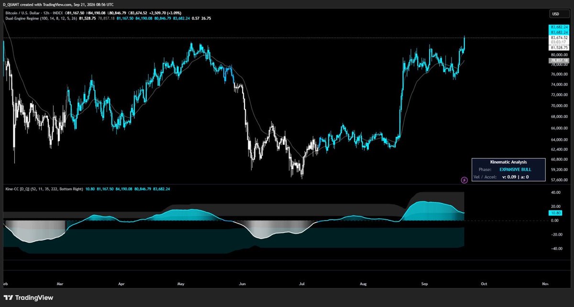Click the white 81,528.75 price axis label
The height and width of the screenshot is (307, 574).
tap(559, 48)
